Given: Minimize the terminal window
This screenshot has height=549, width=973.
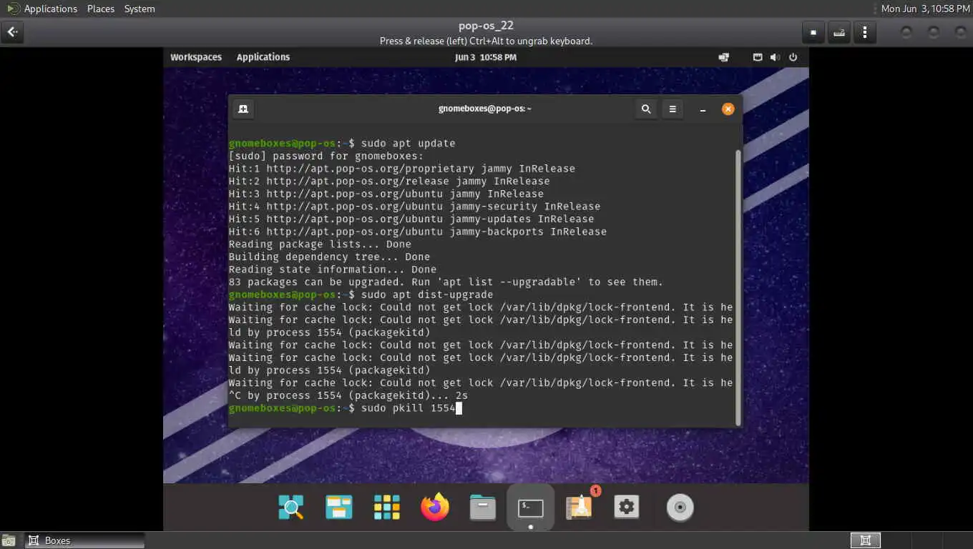Looking at the screenshot, I should click(703, 109).
